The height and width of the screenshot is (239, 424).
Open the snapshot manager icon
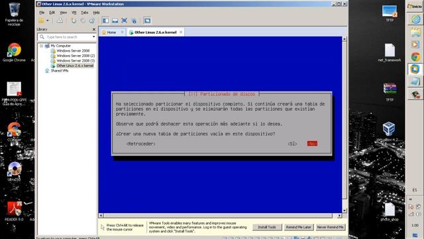pyautogui.click(x=92, y=21)
